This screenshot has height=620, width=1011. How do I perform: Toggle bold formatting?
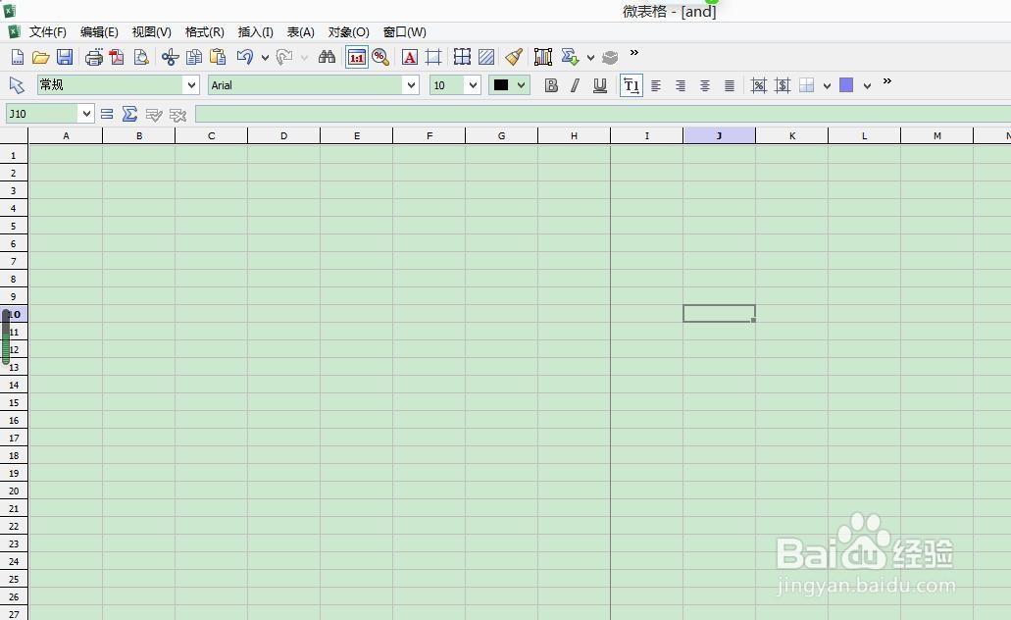(551, 85)
